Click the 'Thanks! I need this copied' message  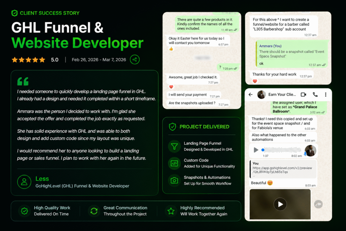[x=283, y=123]
